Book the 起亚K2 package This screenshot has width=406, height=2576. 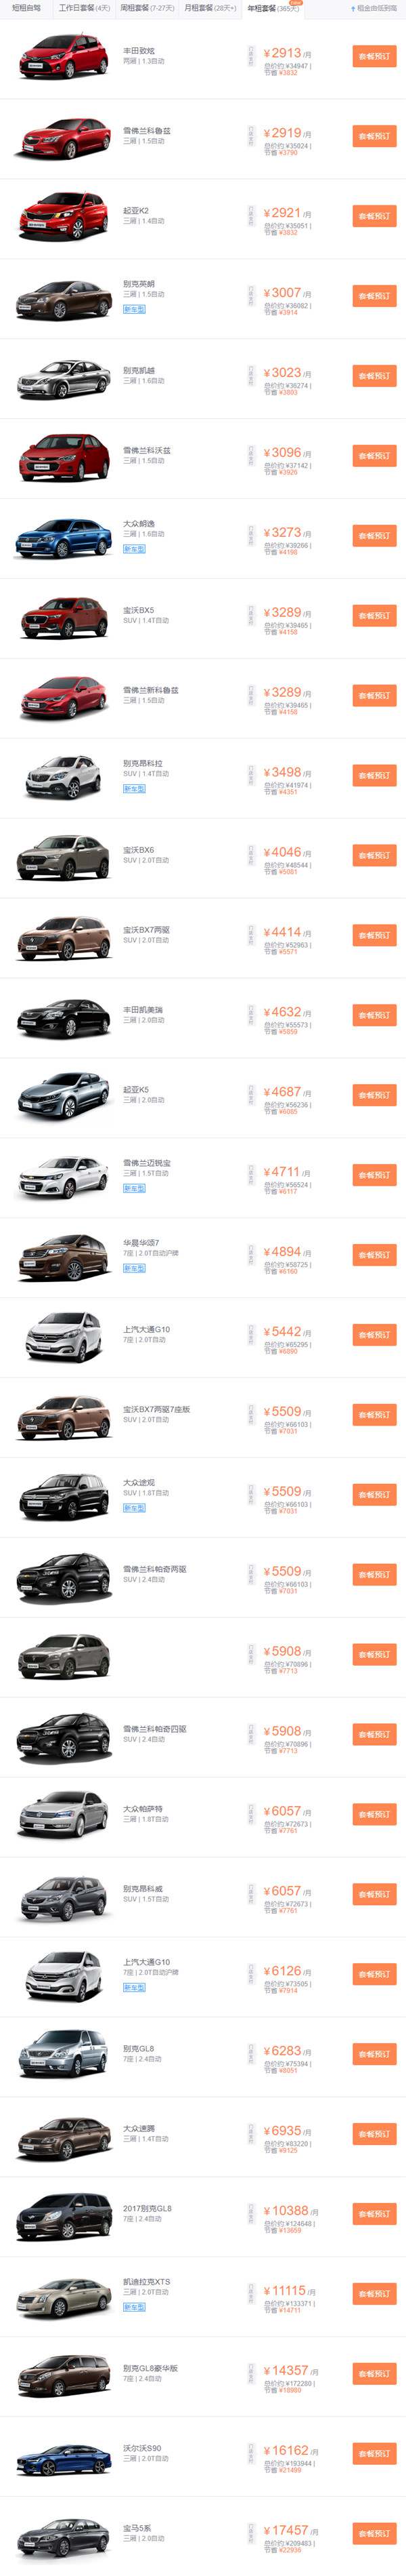click(x=374, y=216)
